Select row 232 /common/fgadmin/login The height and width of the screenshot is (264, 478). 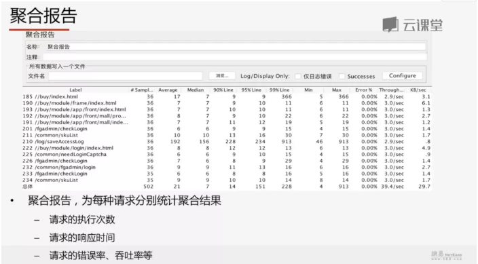pyautogui.click(x=227, y=167)
